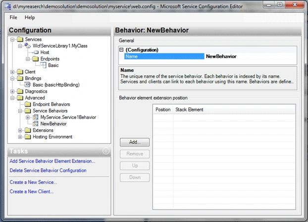The height and width of the screenshot is (222, 308).
Task: Collapse the (Configuration) property category
Action: [121, 50]
